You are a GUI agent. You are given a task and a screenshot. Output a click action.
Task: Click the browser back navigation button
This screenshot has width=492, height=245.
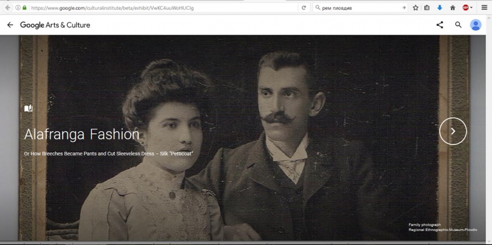point(7,7)
